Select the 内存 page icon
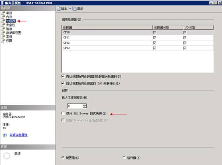Viewport: 222px width, 165px height. click(3, 17)
